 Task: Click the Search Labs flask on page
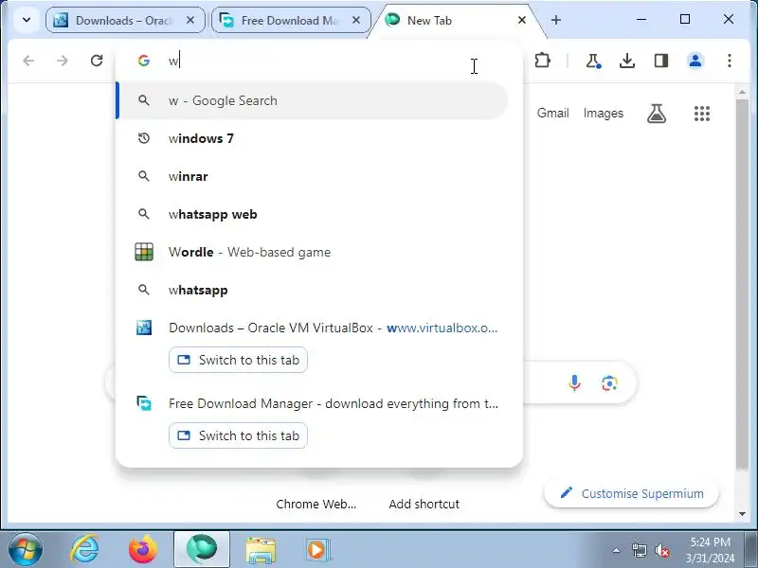coord(657,114)
